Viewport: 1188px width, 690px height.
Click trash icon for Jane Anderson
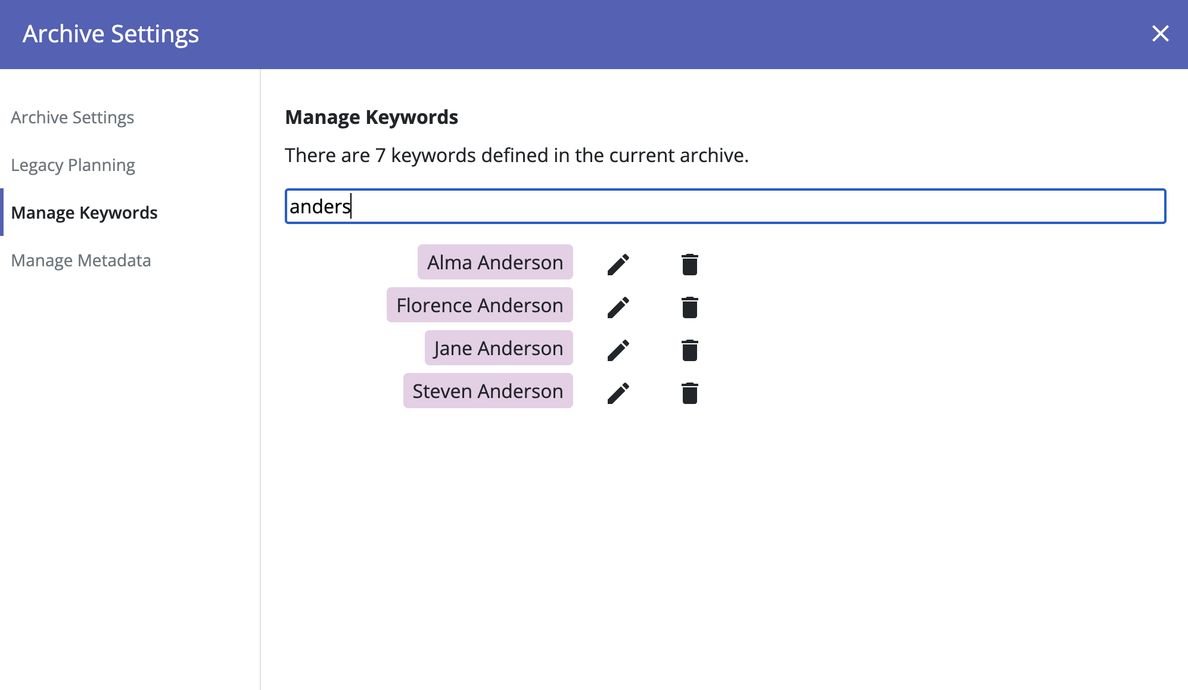pyautogui.click(x=689, y=350)
